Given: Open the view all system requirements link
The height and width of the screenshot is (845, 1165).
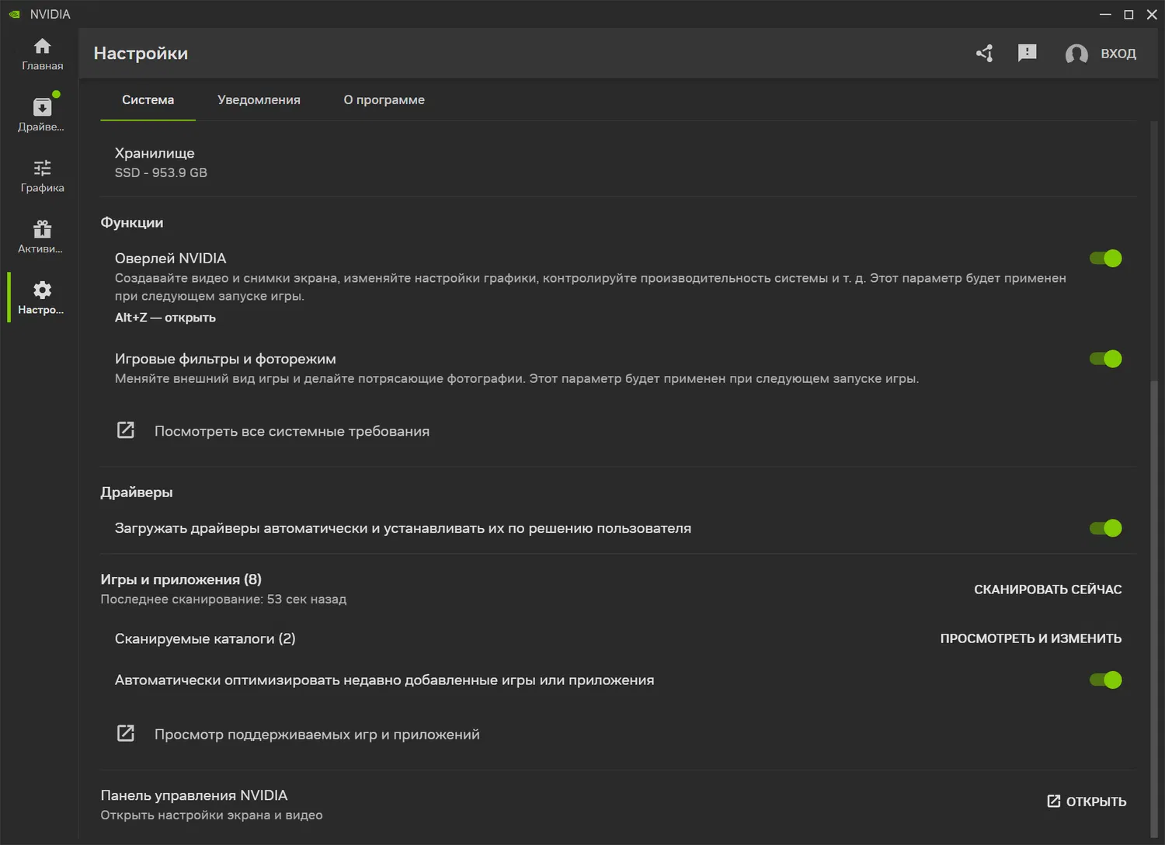Looking at the screenshot, I should point(291,431).
